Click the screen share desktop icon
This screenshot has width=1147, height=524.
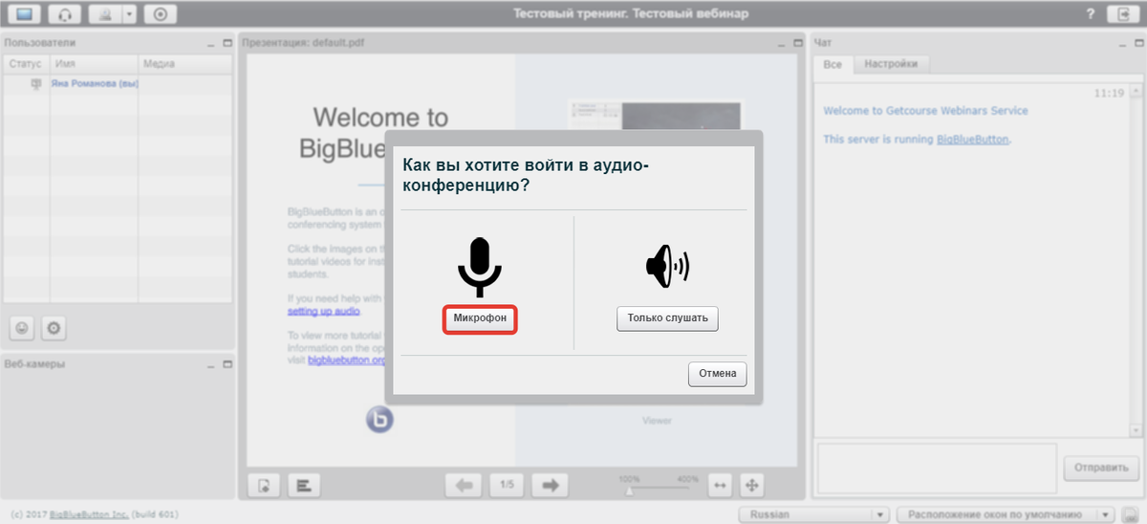point(24,14)
